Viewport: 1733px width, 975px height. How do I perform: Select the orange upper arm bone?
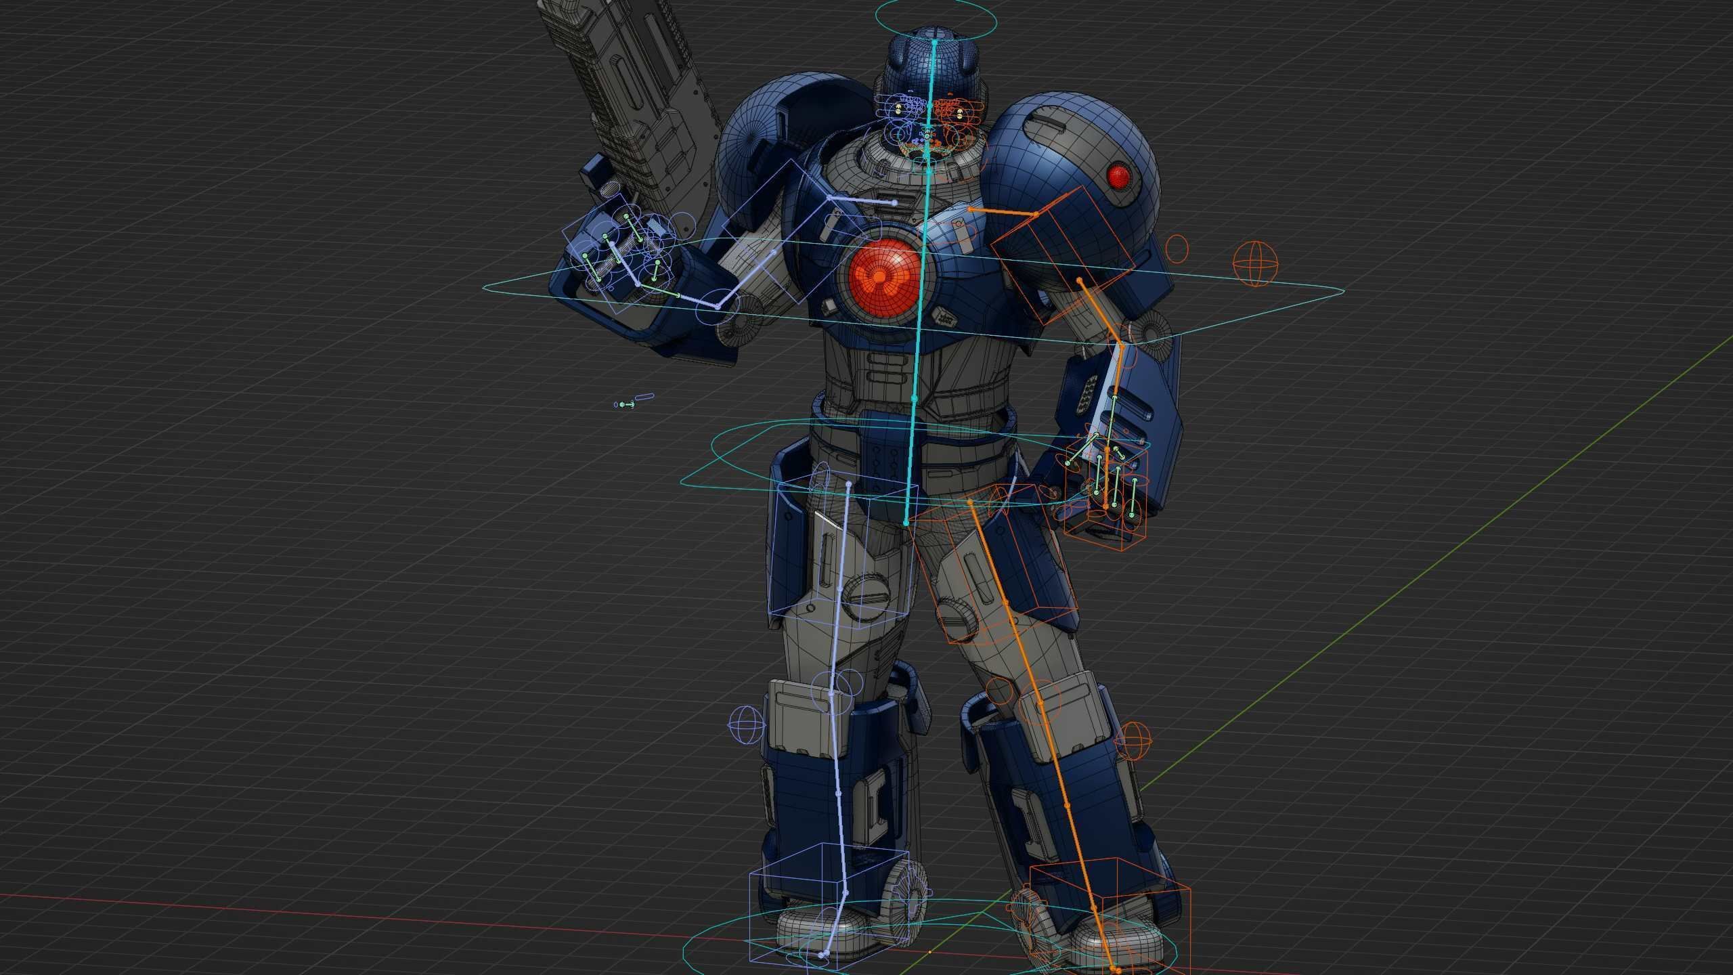pos(1101,312)
